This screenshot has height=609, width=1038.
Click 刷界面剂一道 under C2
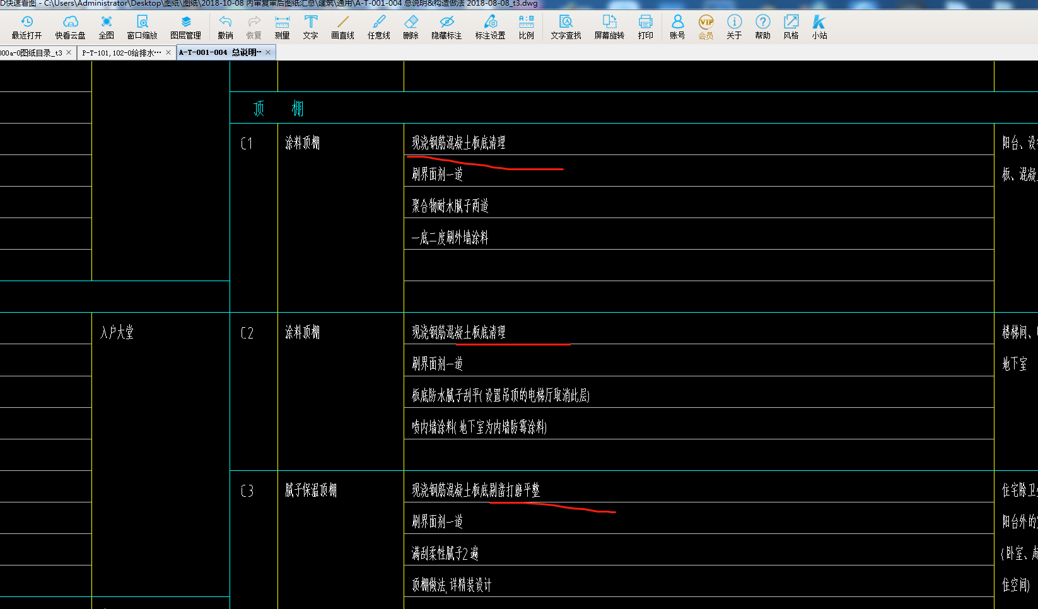point(438,364)
